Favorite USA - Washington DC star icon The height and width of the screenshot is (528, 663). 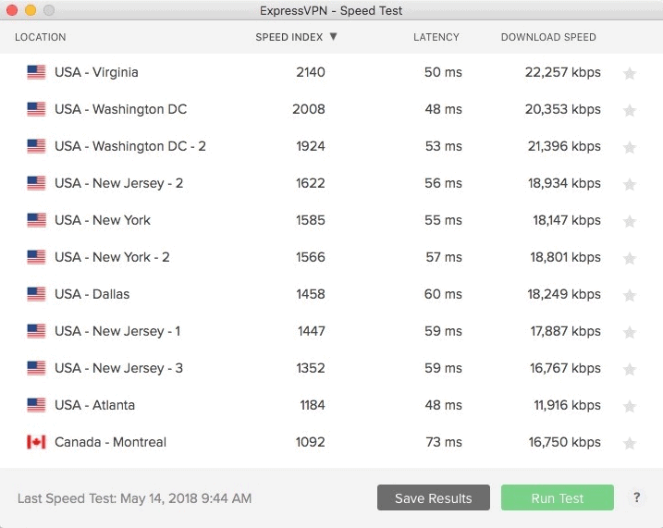pos(630,110)
